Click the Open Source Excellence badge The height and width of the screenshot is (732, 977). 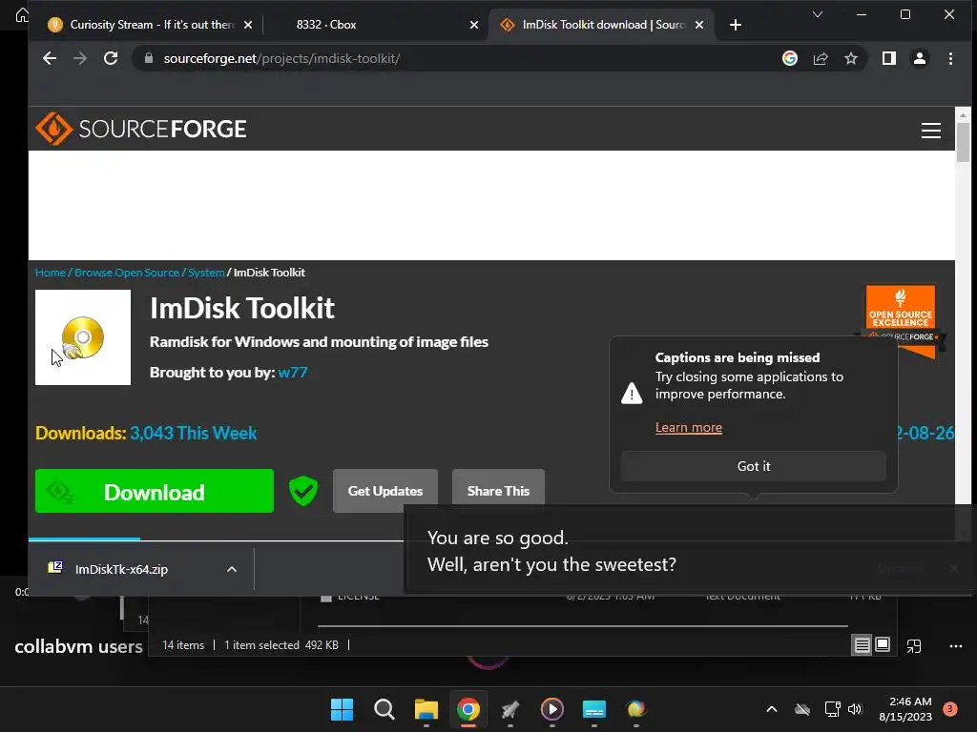click(x=901, y=320)
